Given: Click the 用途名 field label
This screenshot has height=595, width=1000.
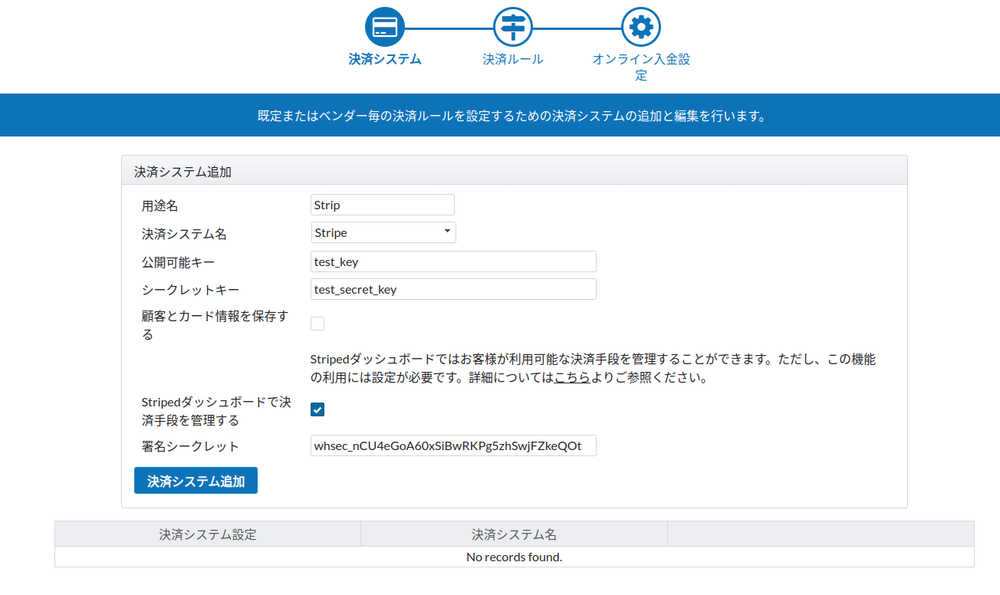Looking at the screenshot, I should [x=160, y=205].
